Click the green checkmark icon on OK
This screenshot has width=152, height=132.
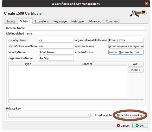(137, 125)
